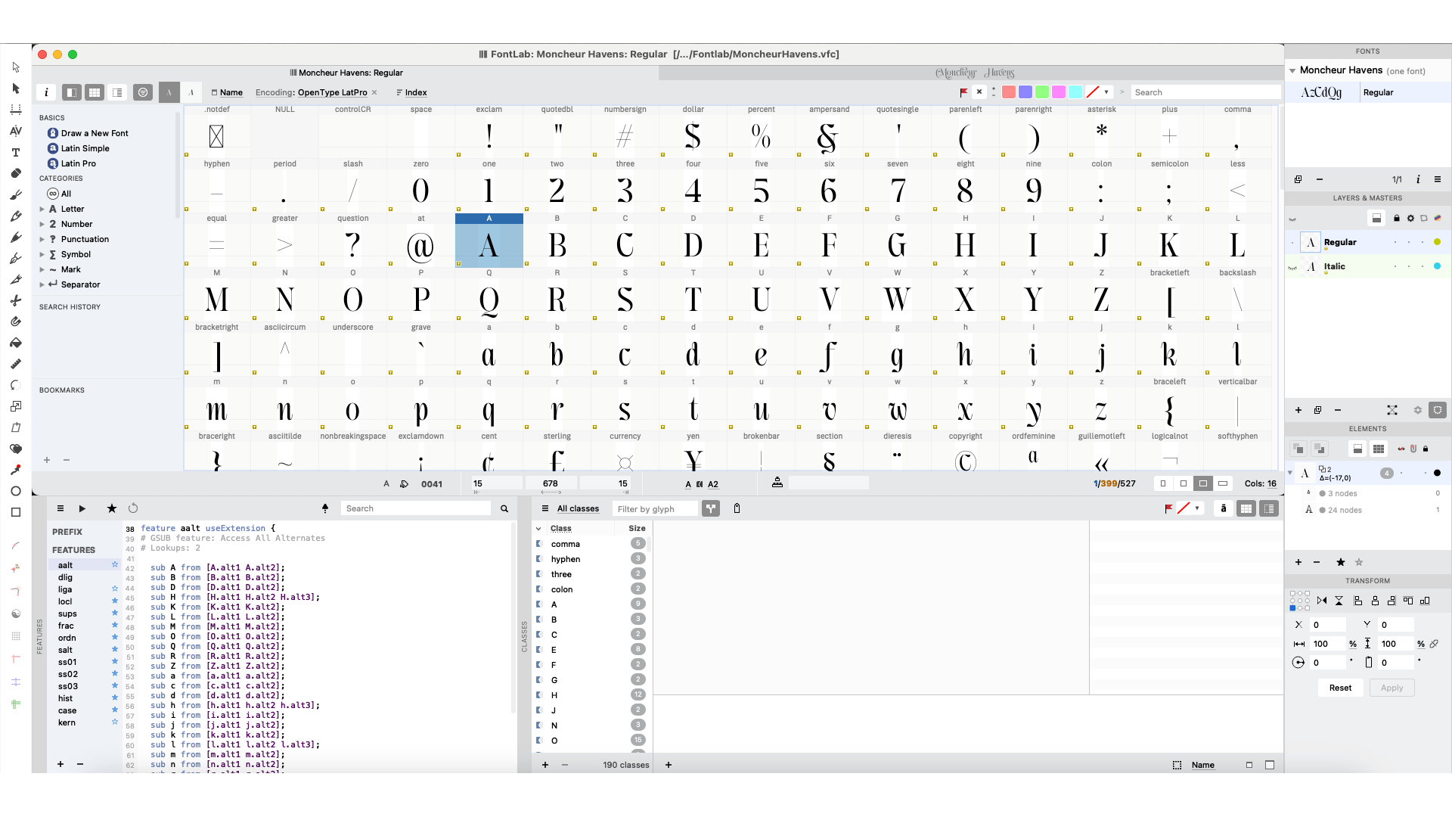The width and height of the screenshot is (1452, 817).
Task: Select the Brush tool
Action: (x=15, y=194)
